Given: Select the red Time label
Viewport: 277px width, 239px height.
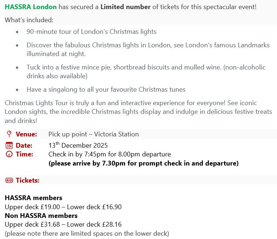Looking at the screenshot, I should point(24,154).
